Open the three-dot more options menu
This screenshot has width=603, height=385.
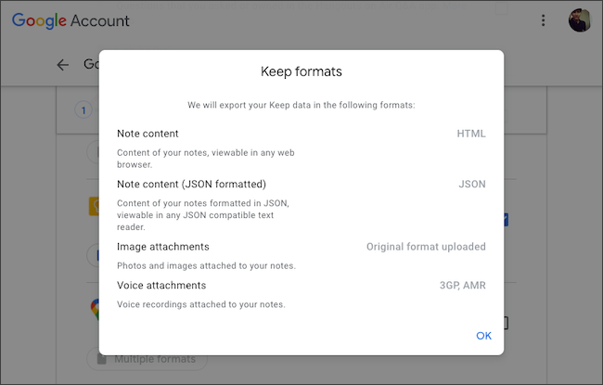[x=544, y=20]
